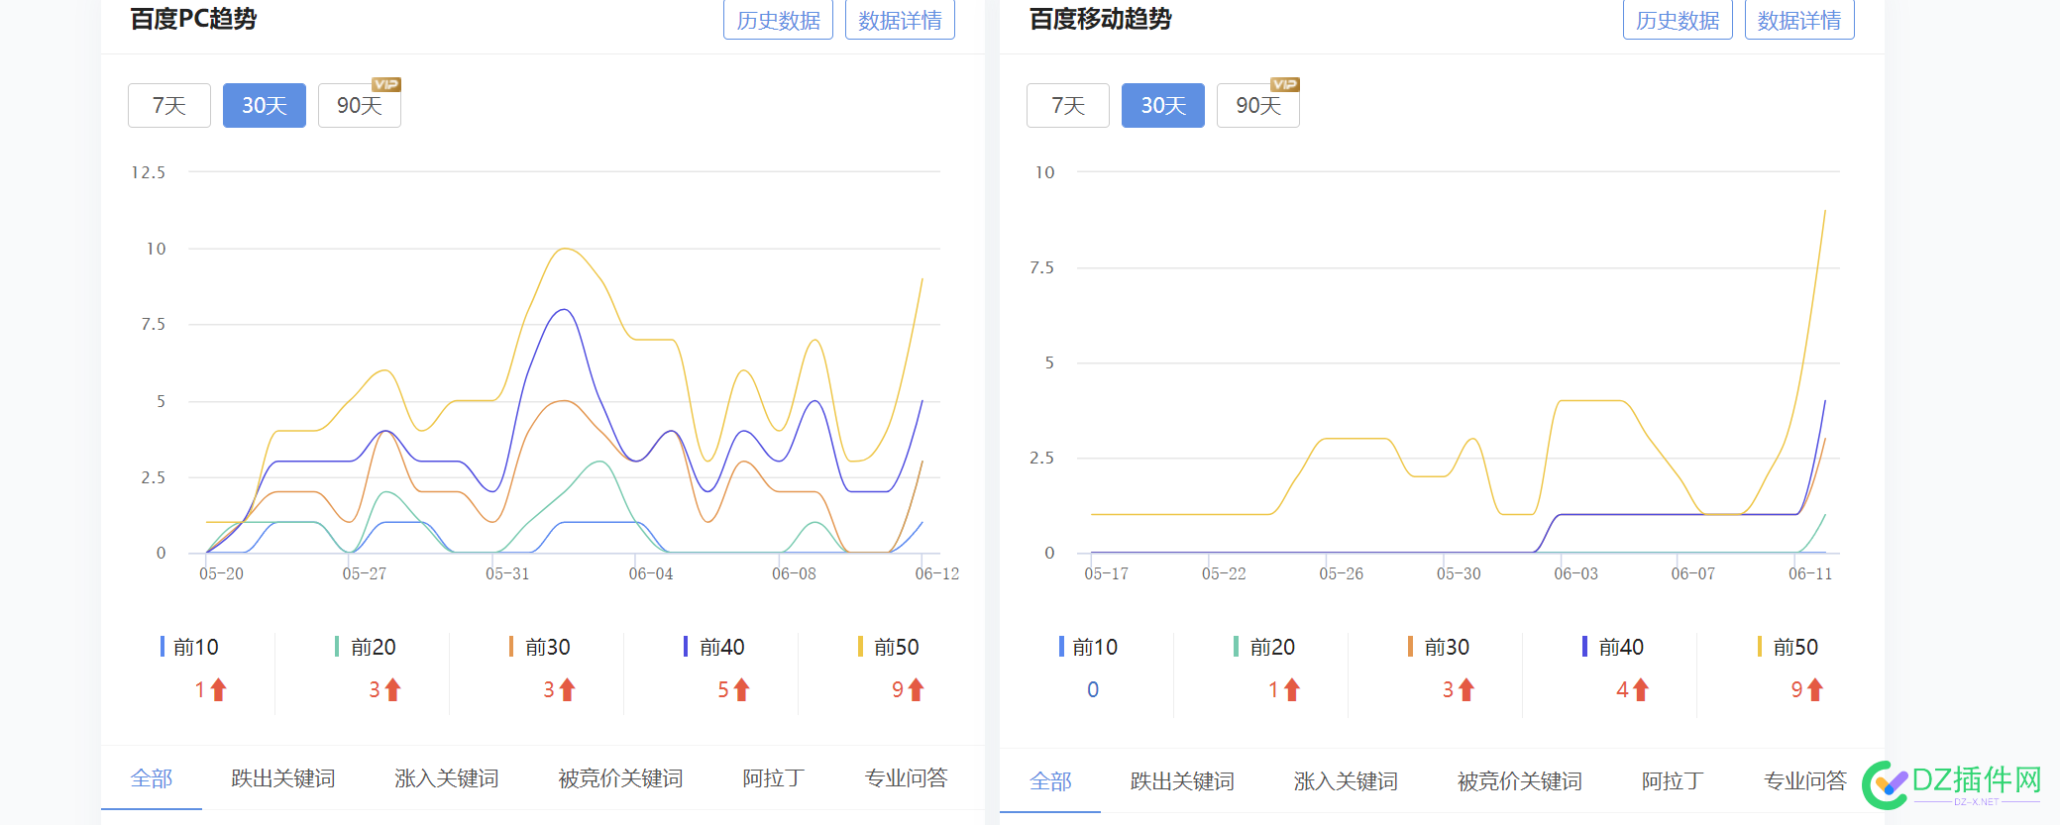2060x825 pixels.
Task: Switch to 被竞价关键词 tab in mobile panel
Action: (1521, 781)
